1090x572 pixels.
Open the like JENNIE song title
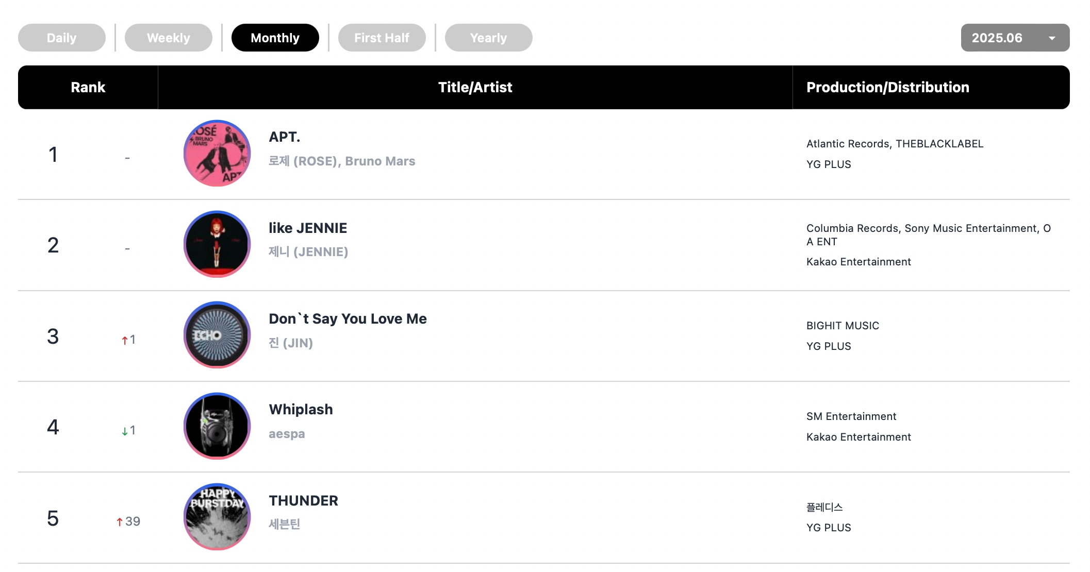tap(308, 228)
